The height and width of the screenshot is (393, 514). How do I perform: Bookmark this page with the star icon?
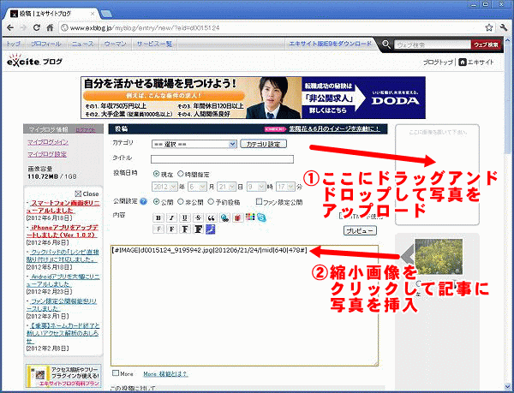click(x=489, y=28)
